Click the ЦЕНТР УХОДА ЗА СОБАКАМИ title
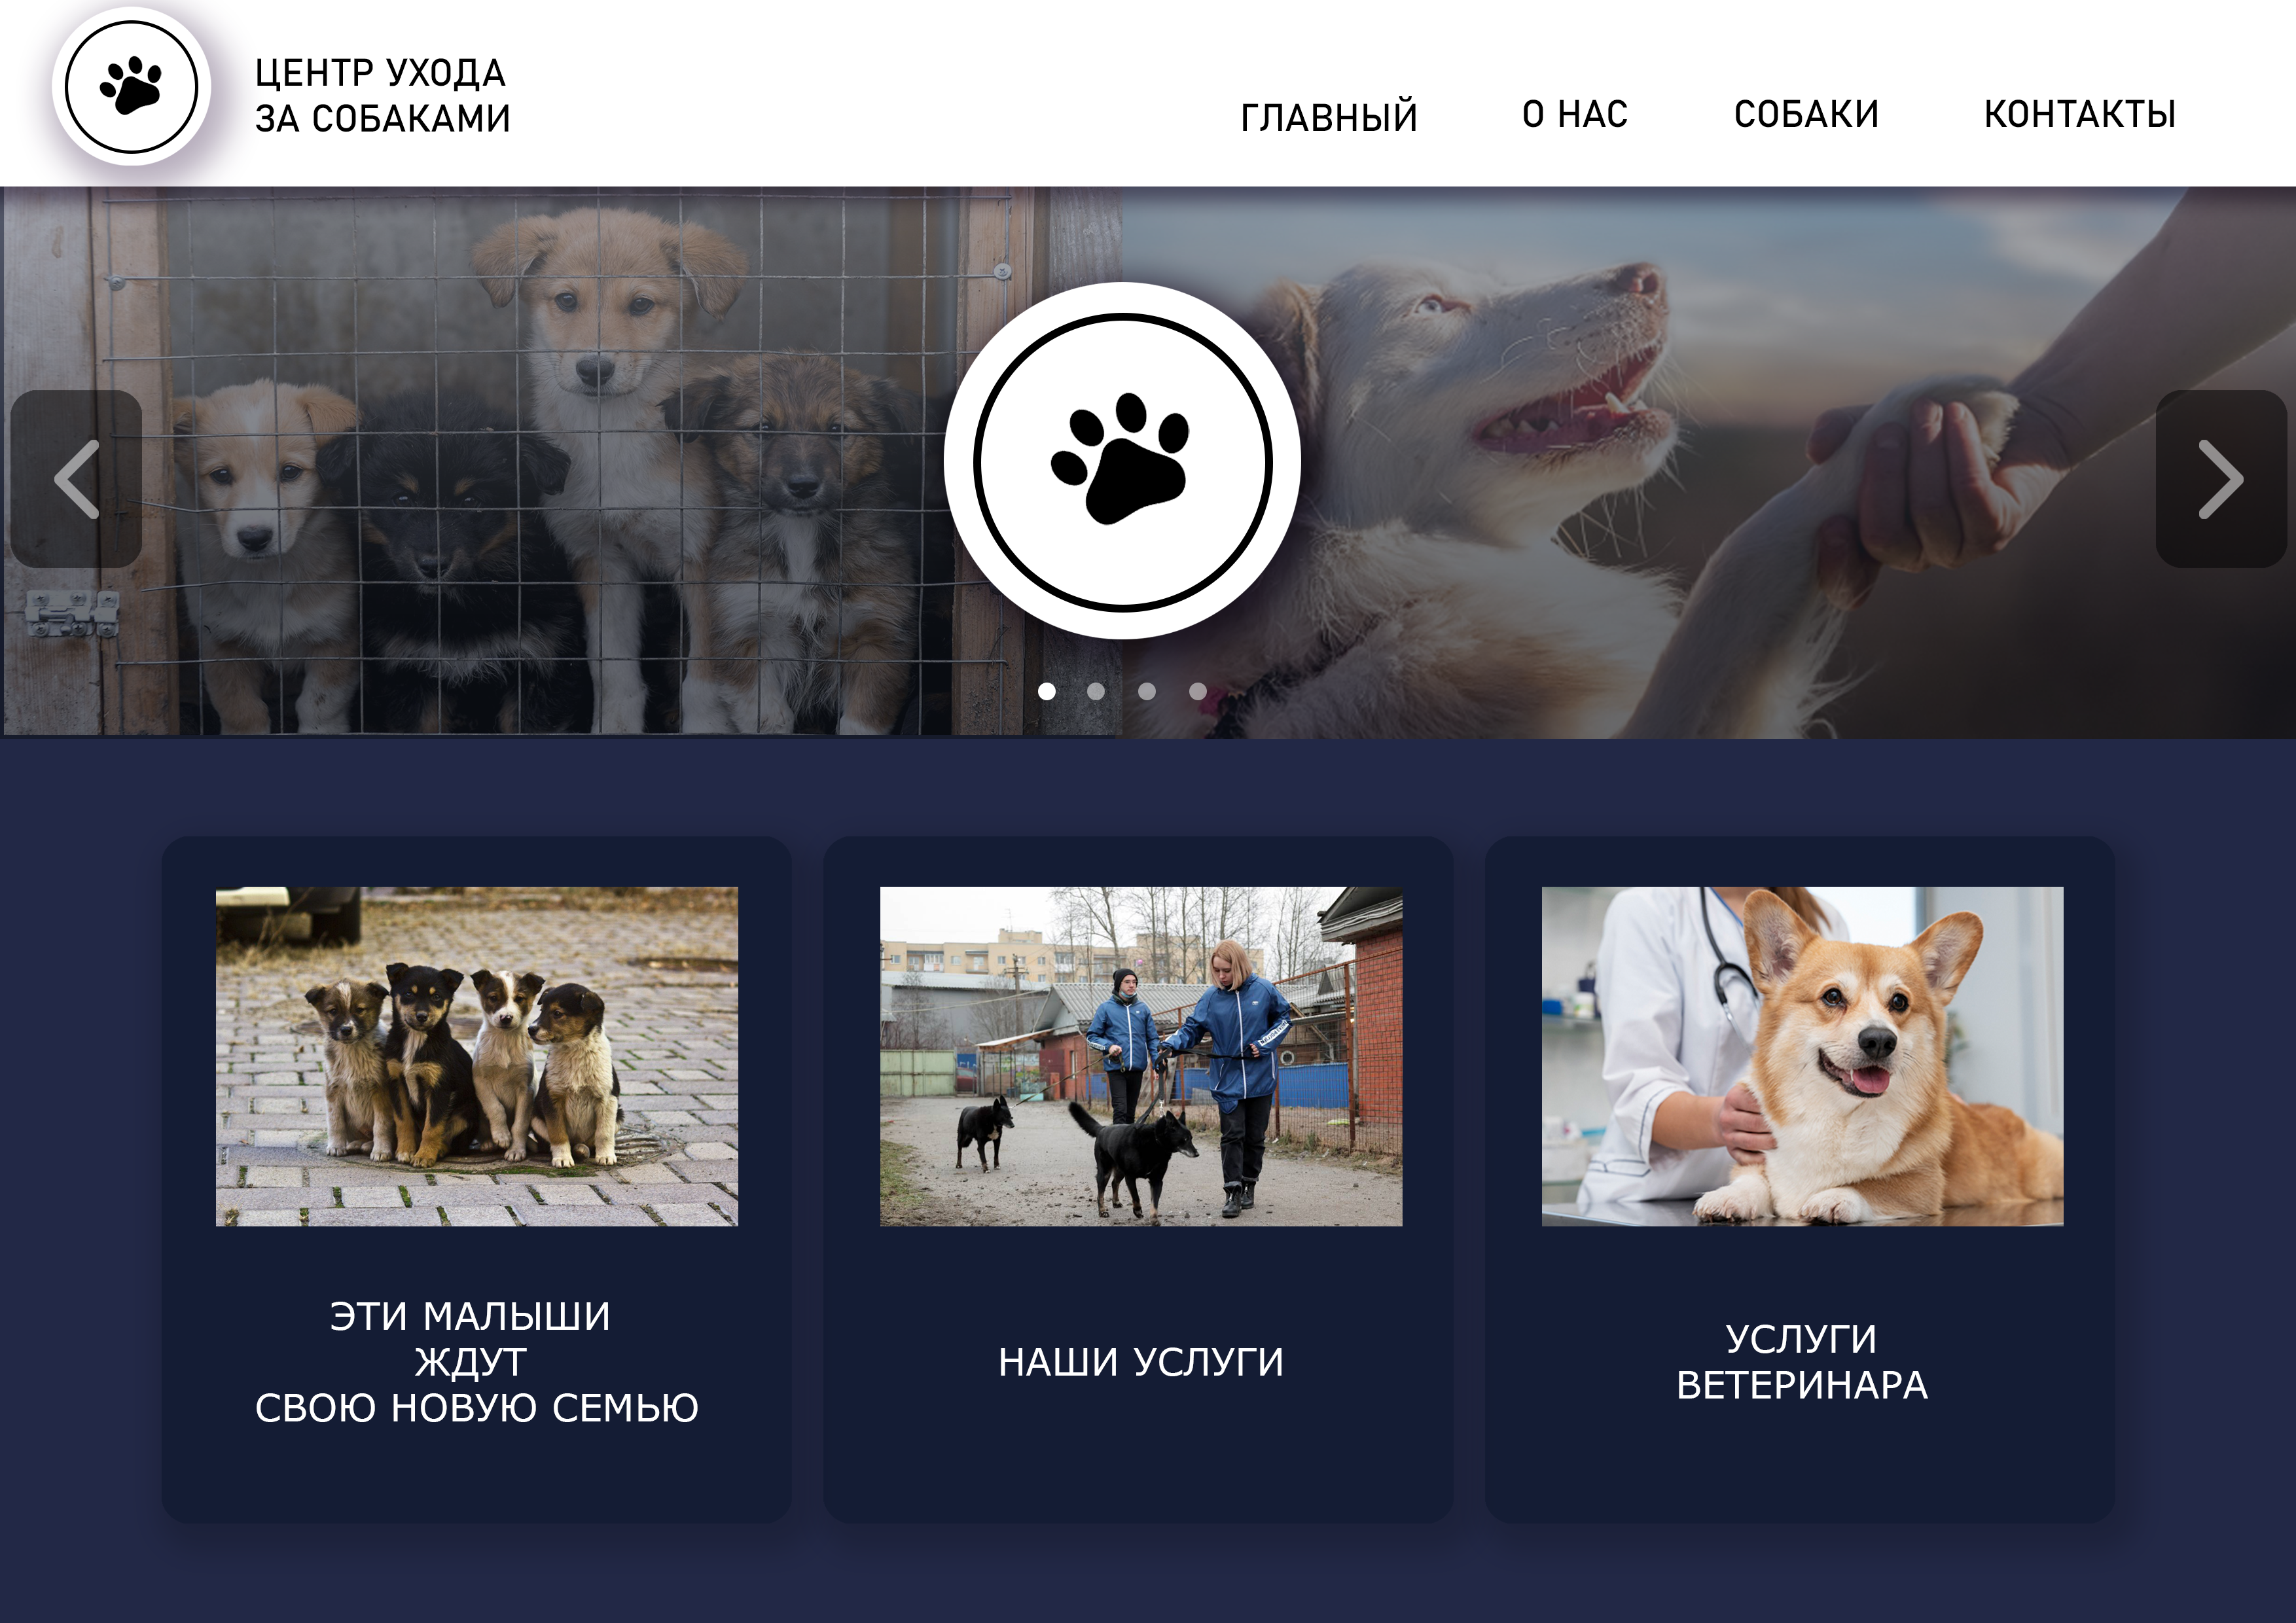Image resolution: width=2296 pixels, height=1623 pixels. (382, 95)
